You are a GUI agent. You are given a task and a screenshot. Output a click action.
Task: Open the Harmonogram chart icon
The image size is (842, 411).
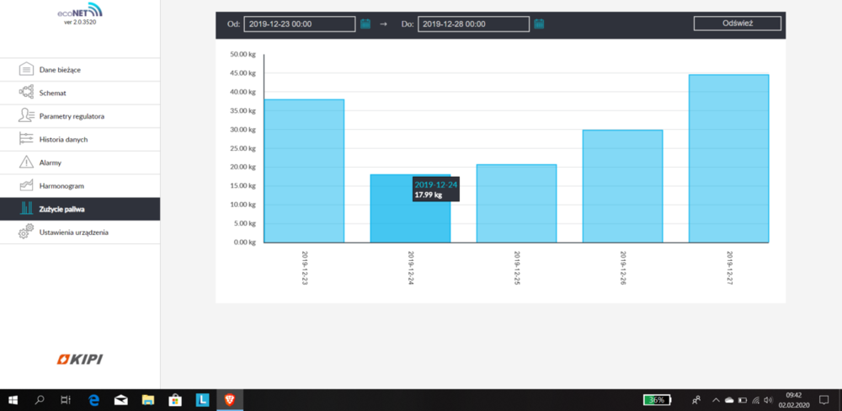click(x=26, y=185)
